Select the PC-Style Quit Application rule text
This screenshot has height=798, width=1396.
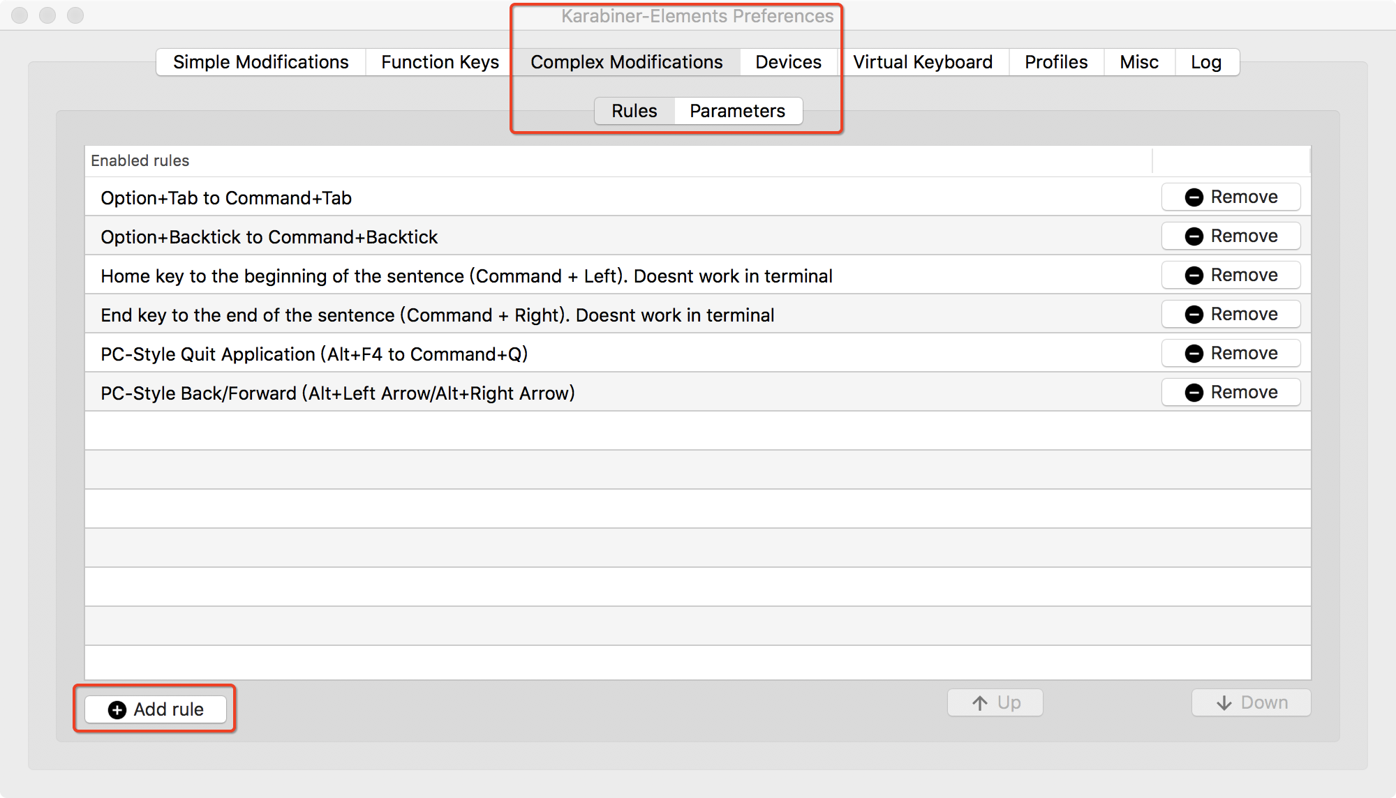(x=314, y=354)
